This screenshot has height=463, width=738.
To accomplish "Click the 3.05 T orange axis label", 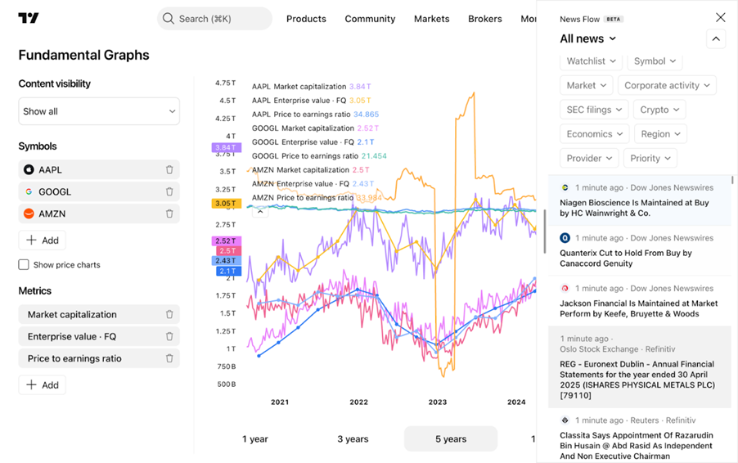I will click(226, 204).
